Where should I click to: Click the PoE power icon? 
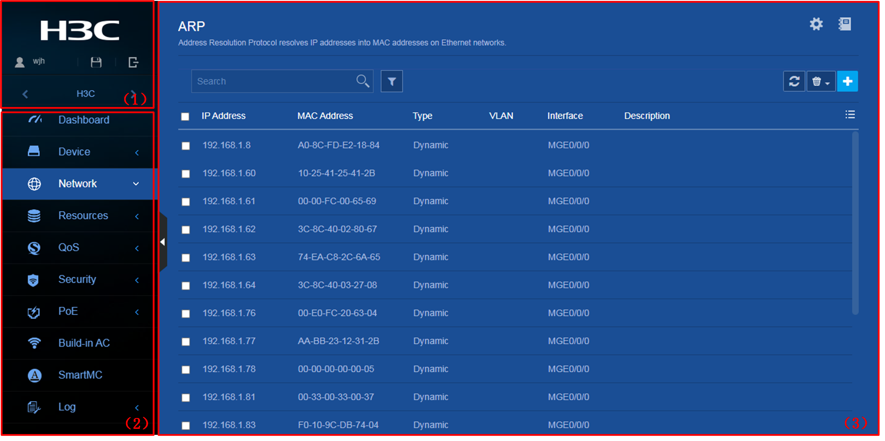[x=34, y=313]
